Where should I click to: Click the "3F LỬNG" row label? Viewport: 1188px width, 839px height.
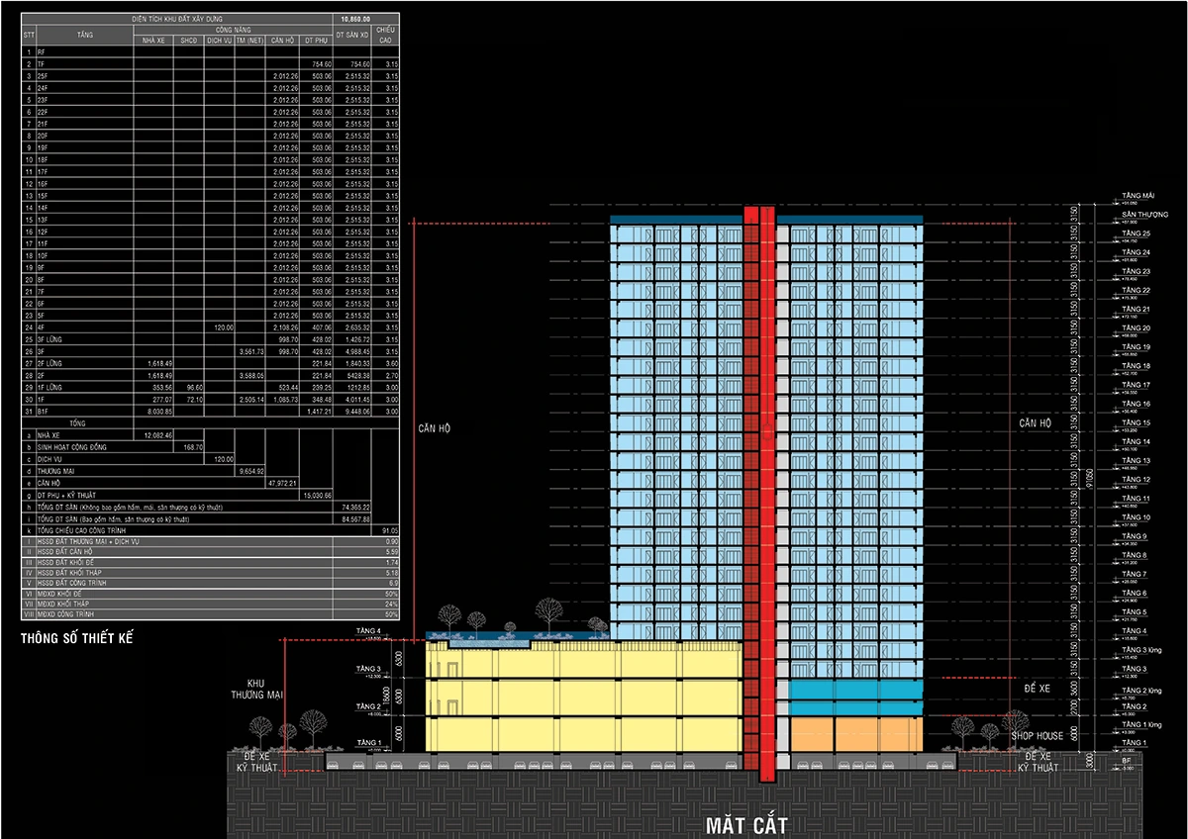click(x=50, y=337)
